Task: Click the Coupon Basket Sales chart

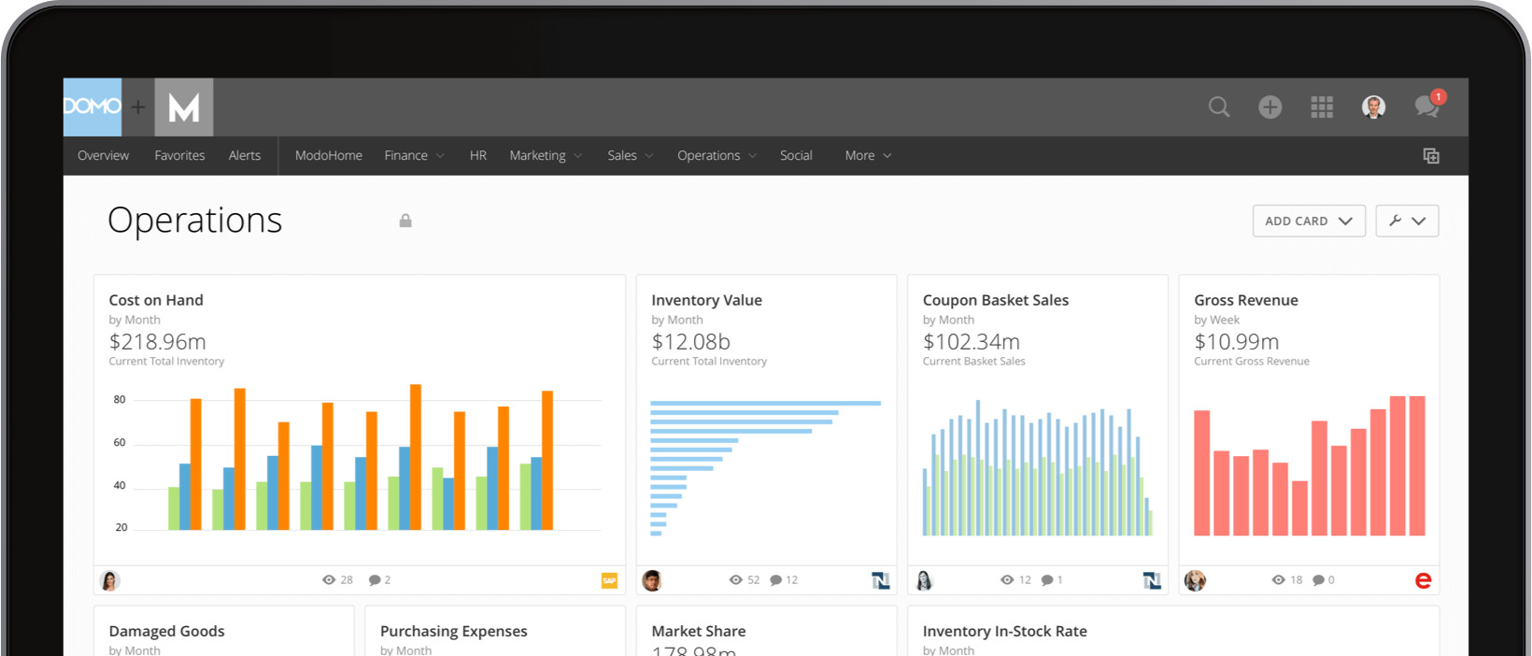Action: click(x=1038, y=467)
